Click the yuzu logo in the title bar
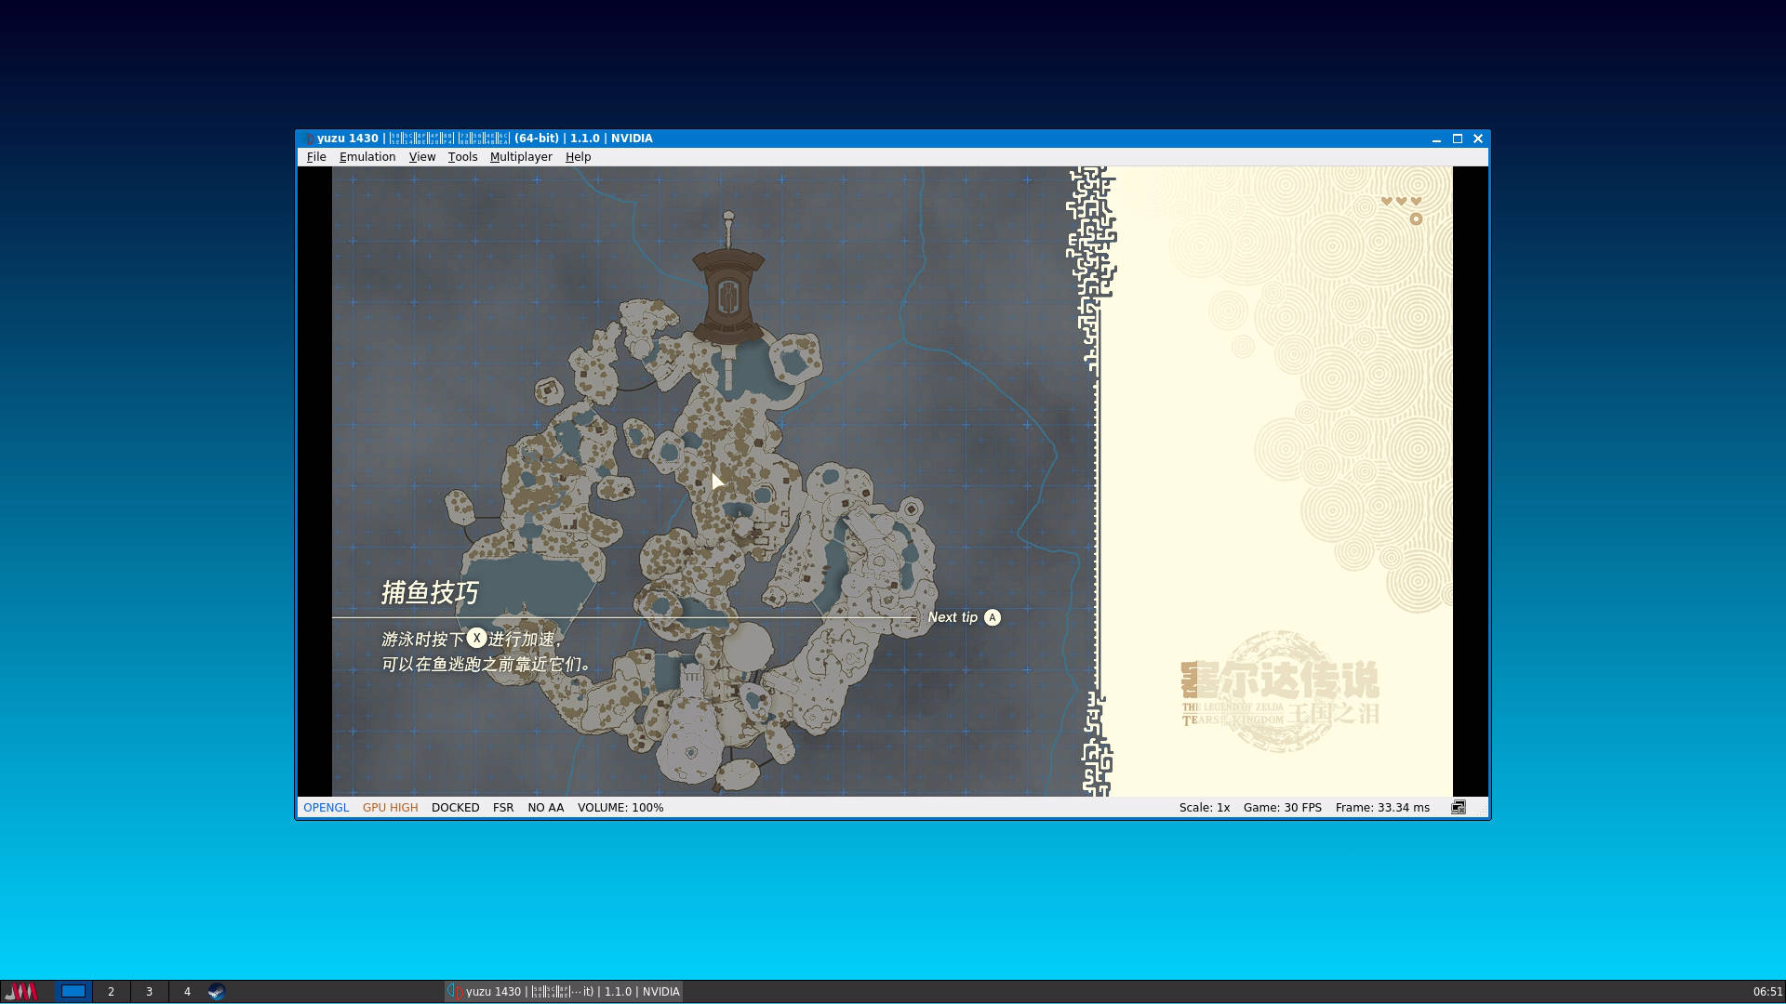Screen dimensions: 1786x1004 click(309, 139)
